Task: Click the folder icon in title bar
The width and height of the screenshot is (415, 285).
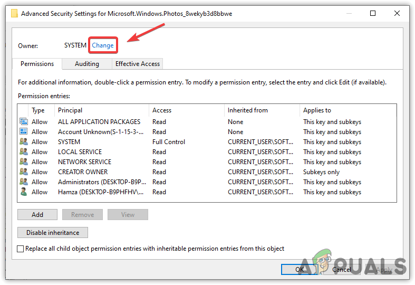Action: tap(14, 13)
